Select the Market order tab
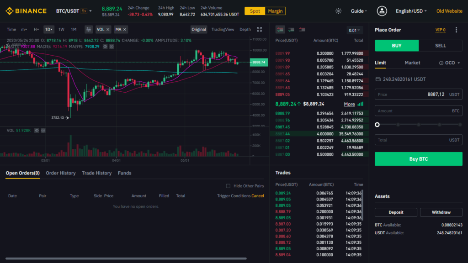468x263 pixels. click(412, 63)
